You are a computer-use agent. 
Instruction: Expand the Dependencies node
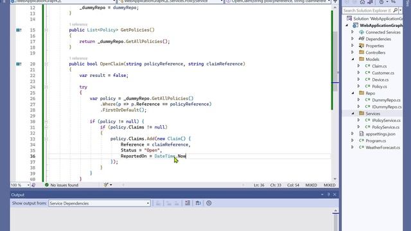[353, 38]
